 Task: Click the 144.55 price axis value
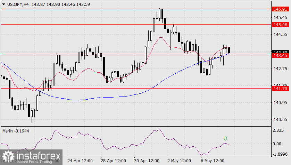pos(281,35)
